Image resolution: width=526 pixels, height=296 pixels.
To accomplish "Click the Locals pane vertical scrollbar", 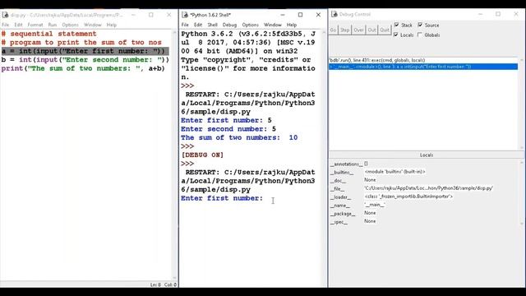I will [521, 193].
